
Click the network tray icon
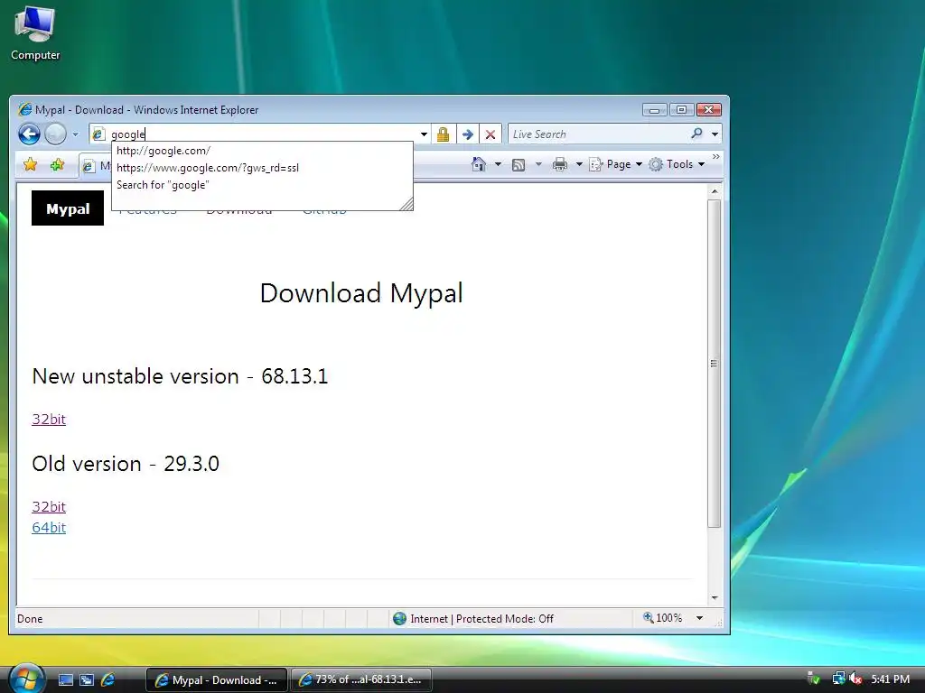(838, 679)
